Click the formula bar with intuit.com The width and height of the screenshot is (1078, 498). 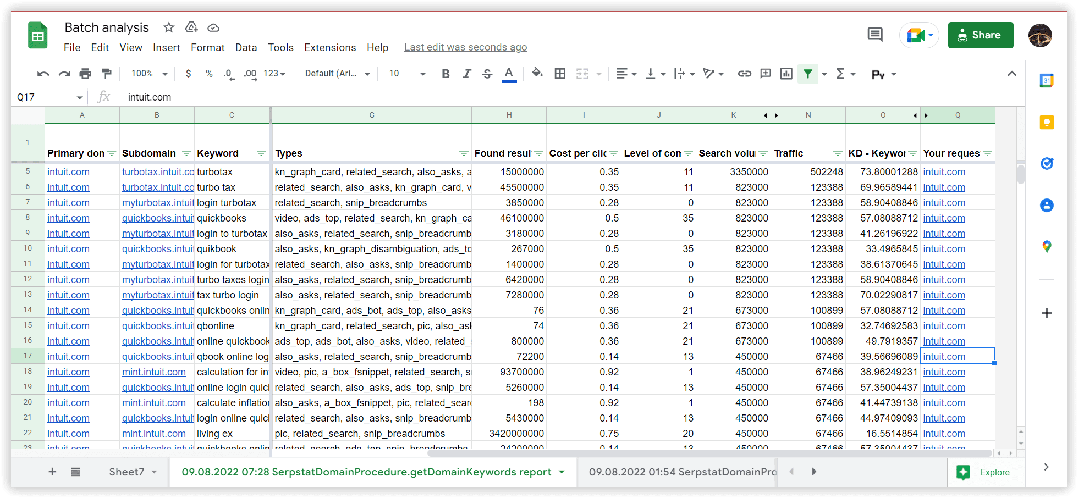pos(572,97)
